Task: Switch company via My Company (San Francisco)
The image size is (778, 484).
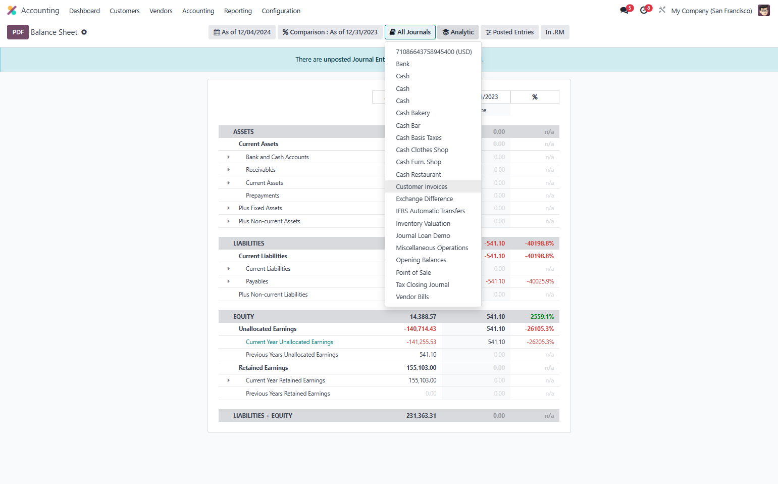Action: [x=711, y=11]
